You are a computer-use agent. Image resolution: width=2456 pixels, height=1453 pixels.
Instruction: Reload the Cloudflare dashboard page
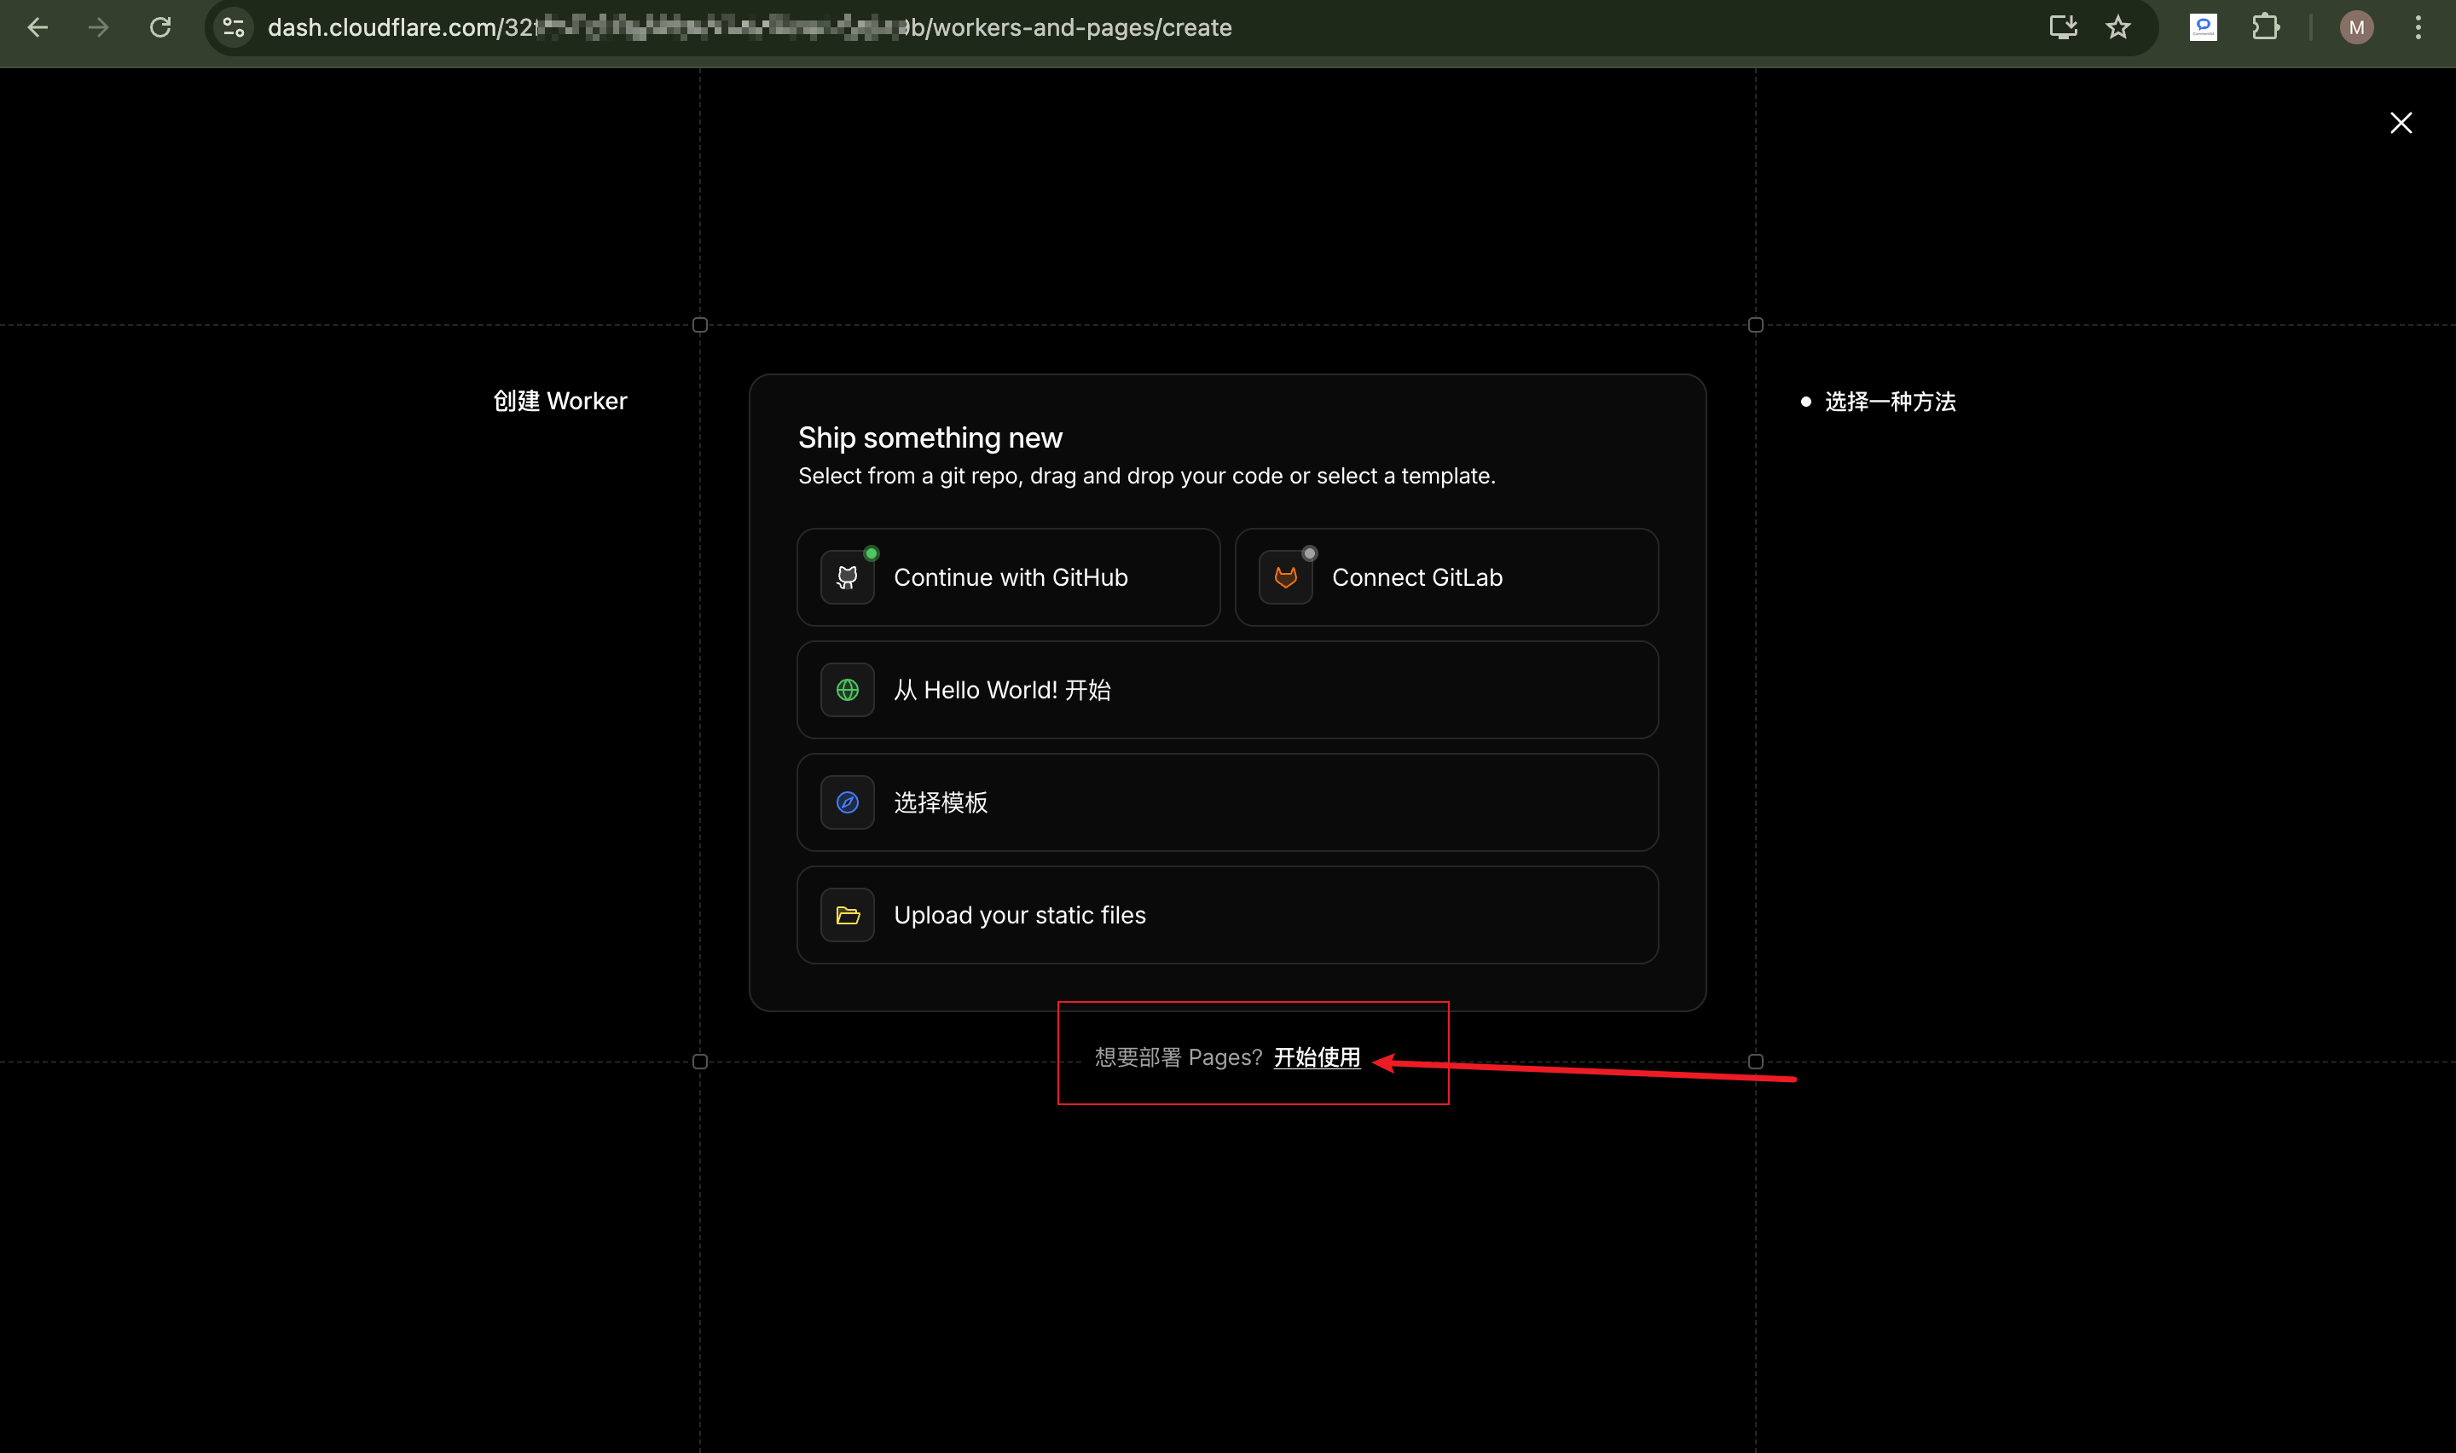(160, 27)
